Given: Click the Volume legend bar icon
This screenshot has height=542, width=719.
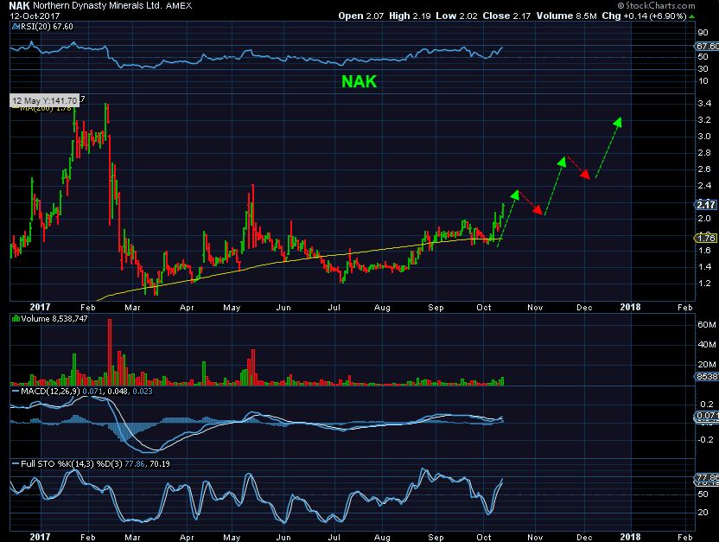Looking at the screenshot, I should [16, 318].
